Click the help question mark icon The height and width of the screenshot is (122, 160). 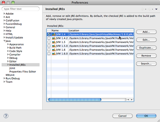coord(6,116)
